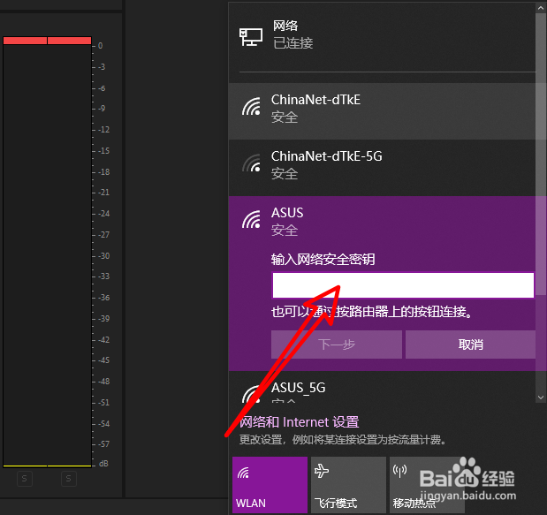Click the left channel red clip indicator
This screenshot has height=515, width=547.
(x=25, y=41)
